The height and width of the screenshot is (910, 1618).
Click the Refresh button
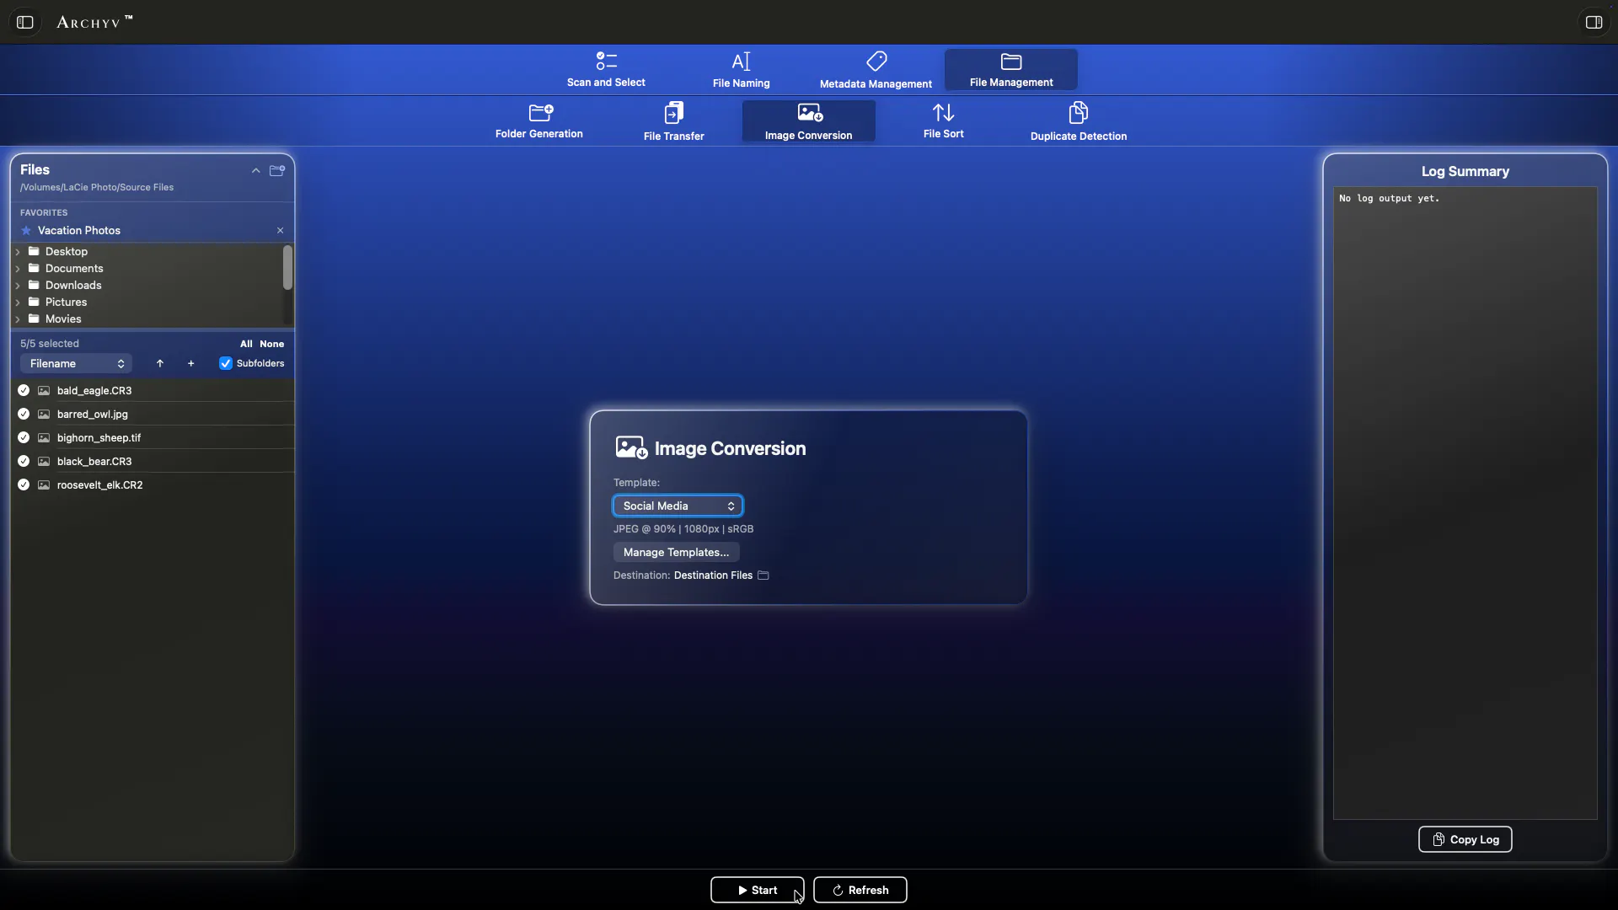point(860,891)
